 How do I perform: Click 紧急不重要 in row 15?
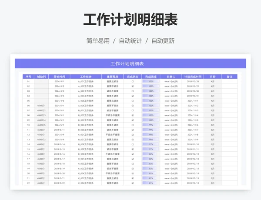click(113, 149)
